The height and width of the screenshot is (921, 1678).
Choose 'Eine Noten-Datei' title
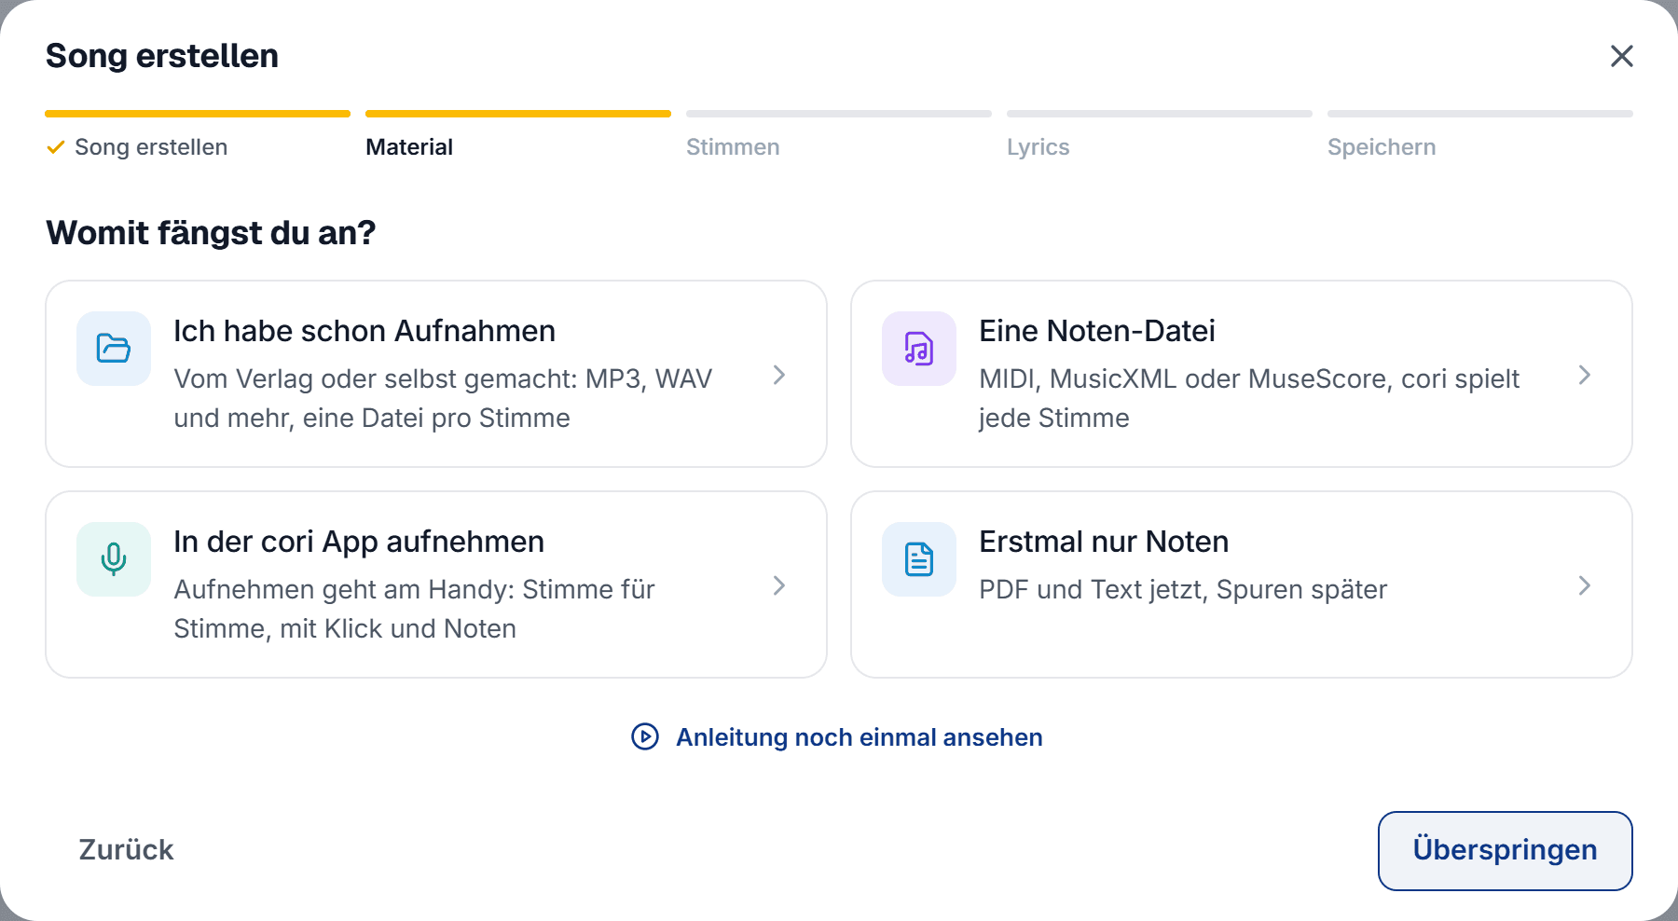coord(1097,331)
